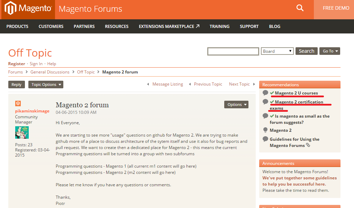Expand the post Options dropdown
The width and height of the screenshot is (354, 208).
[x=236, y=105]
